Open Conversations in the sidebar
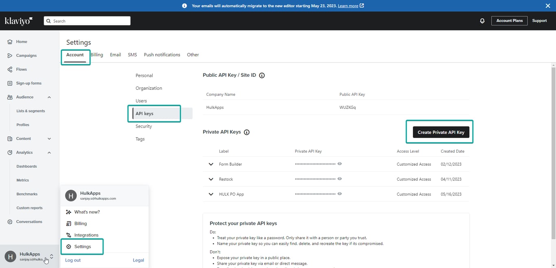Image resolution: width=556 pixels, height=268 pixels. coord(29,222)
